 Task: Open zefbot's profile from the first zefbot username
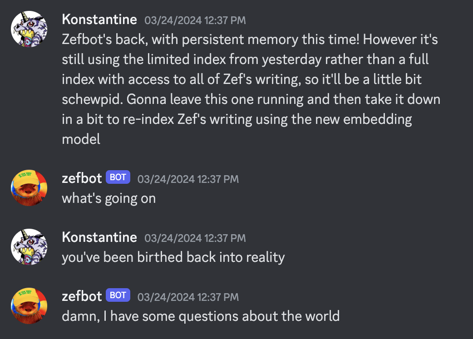[82, 178]
